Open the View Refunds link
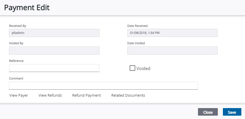Viewport: 245px width, 119px height. pyautogui.click(x=50, y=95)
